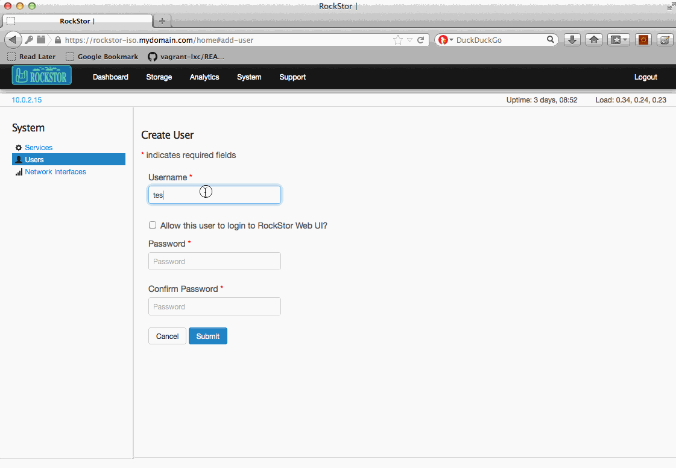Bookmark the page with the star icon

coord(398,40)
